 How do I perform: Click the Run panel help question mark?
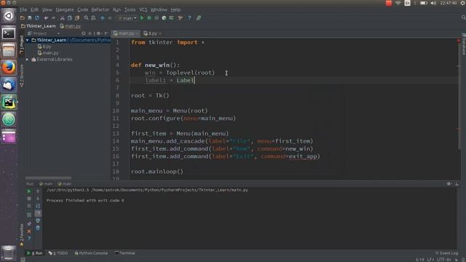[29, 239]
